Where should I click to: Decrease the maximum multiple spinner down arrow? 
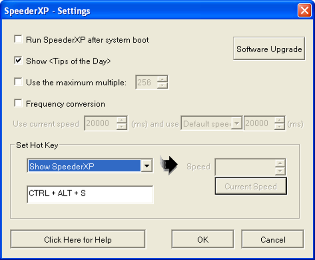coord(162,86)
